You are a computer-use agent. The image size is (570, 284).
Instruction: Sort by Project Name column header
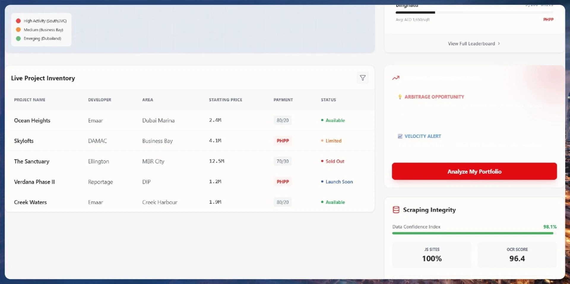tap(30, 100)
